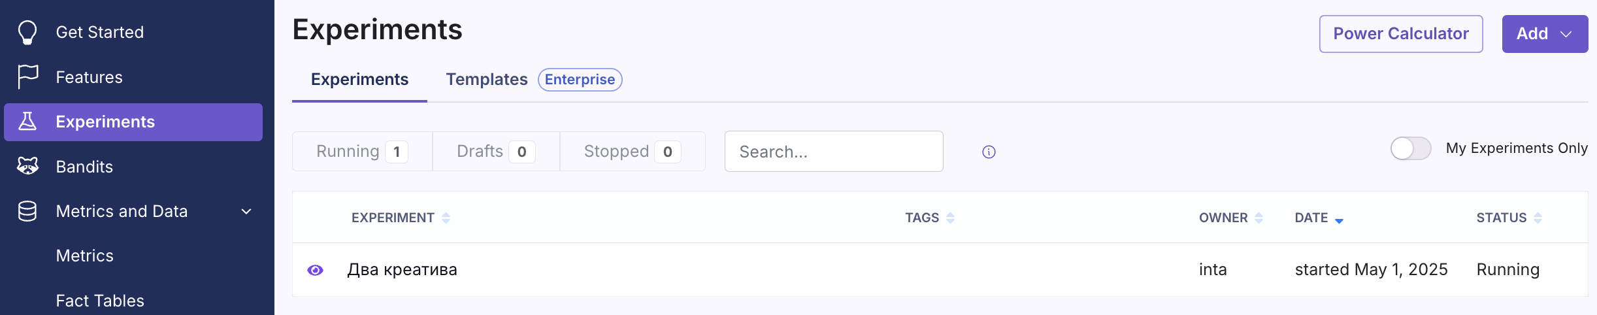Open the Add dropdown button
This screenshot has width=1597, height=315.
click(x=1544, y=34)
